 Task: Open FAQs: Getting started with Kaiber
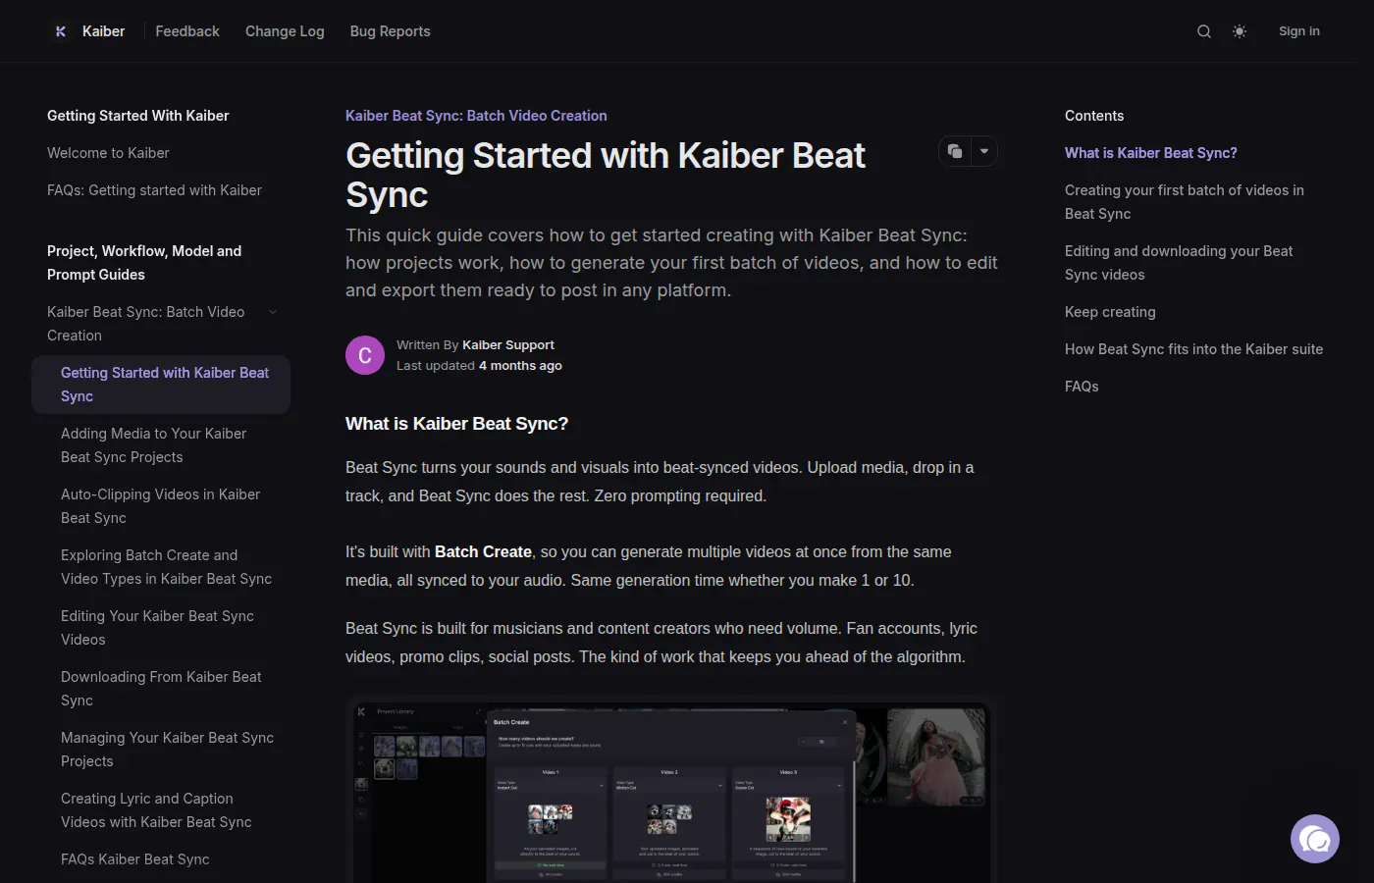point(154,190)
